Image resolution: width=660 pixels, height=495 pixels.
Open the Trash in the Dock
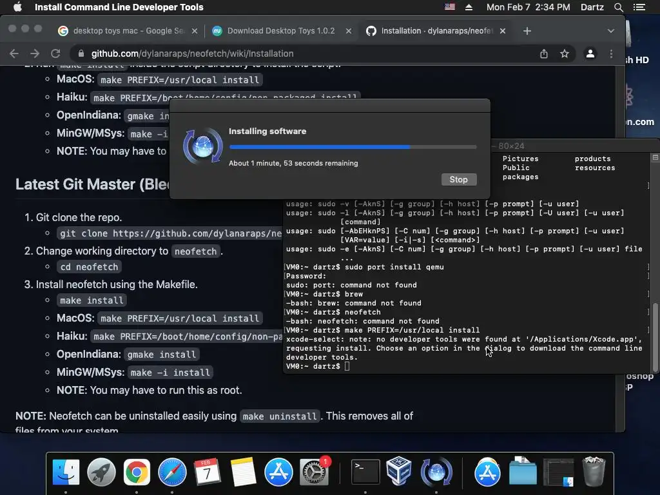(594, 472)
